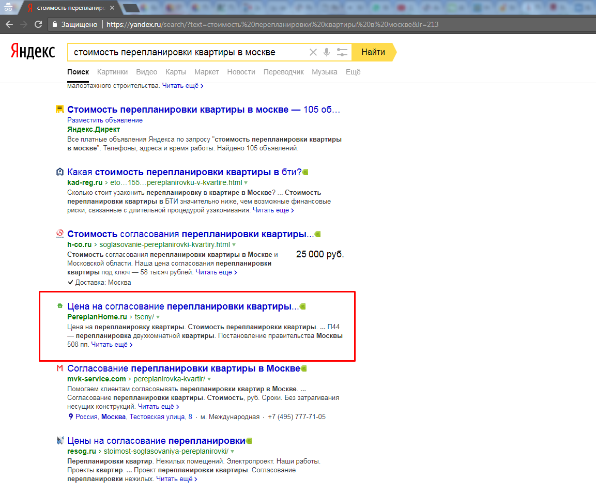Image resolution: width=596 pixels, height=494 pixels.
Task: Click incognito icon in tab strip
Action: coord(8,7)
